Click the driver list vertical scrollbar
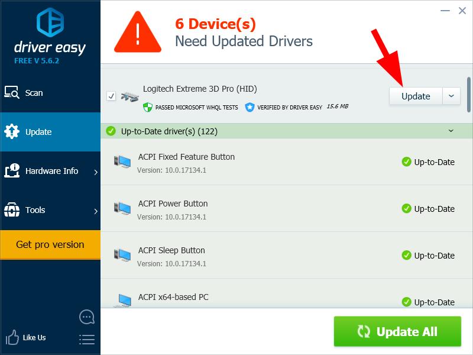 (x=469, y=95)
